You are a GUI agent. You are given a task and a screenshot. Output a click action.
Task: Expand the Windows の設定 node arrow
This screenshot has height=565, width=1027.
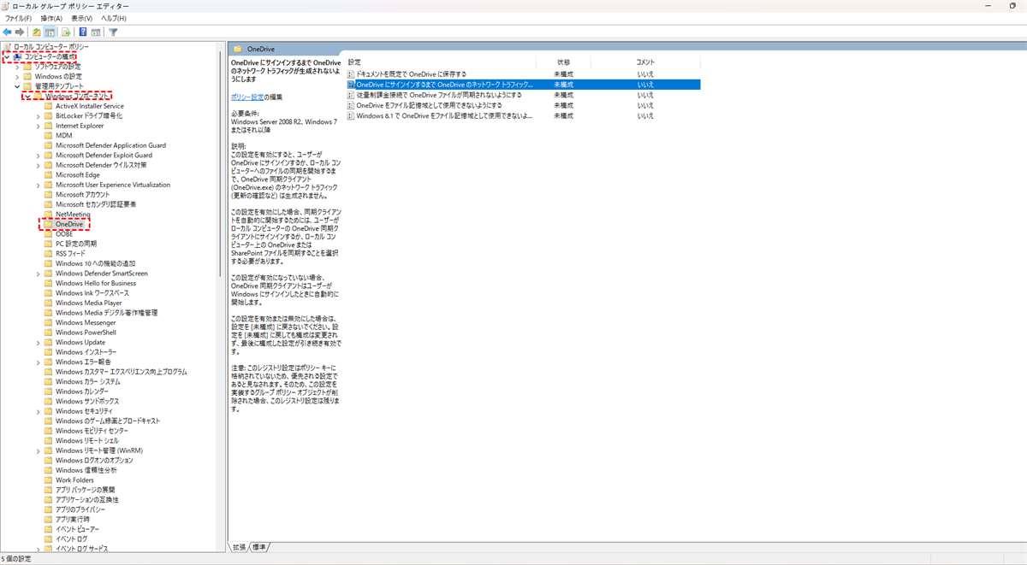tap(17, 76)
